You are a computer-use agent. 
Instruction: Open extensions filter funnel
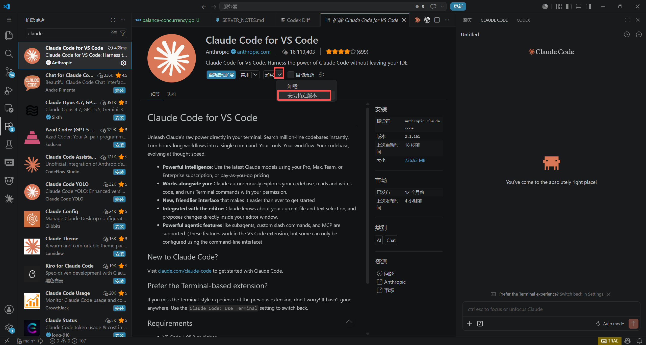tap(123, 33)
